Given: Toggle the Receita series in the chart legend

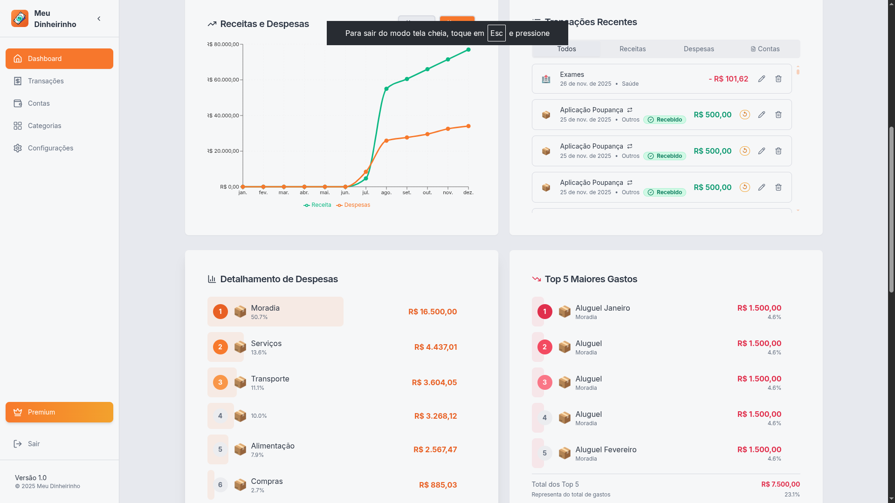Looking at the screenshot, I should click(x=317, y=205).
